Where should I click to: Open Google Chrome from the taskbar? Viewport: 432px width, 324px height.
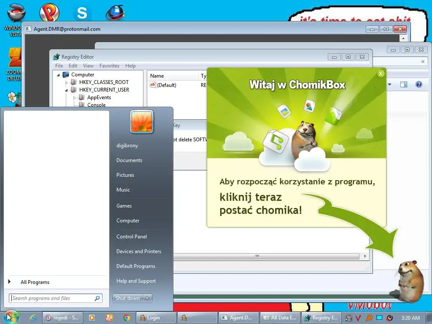click(127, 318)
